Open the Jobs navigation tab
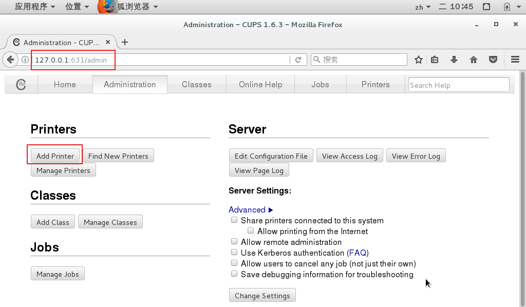526x307 pixels. click(x=320, y=85)
